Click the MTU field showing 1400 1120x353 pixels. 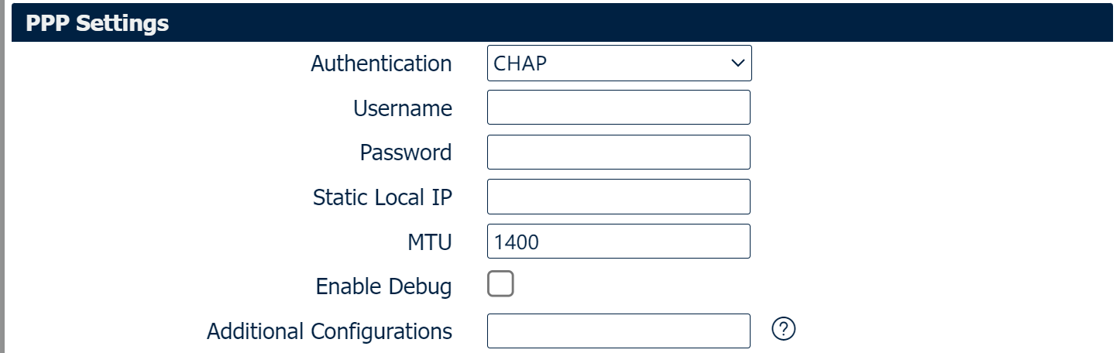[x=618, y=242]
